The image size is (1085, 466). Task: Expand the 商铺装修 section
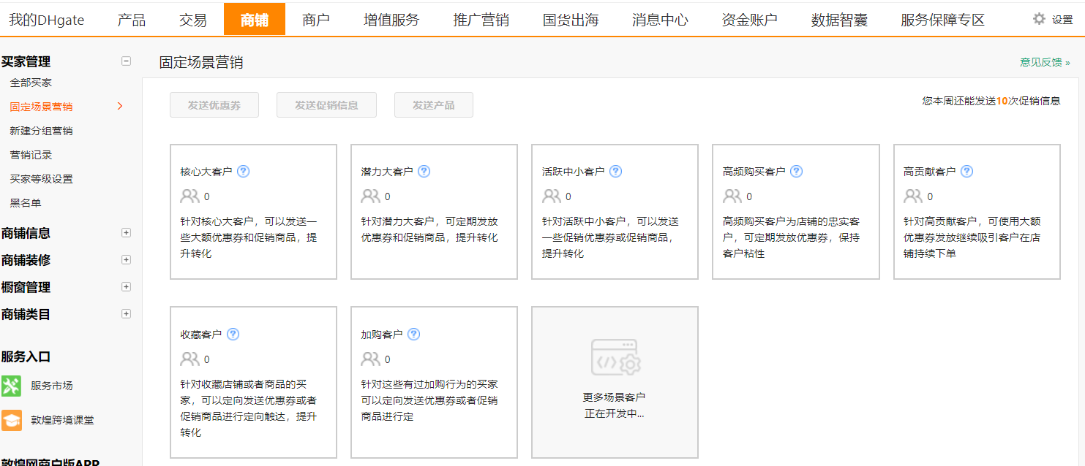click(126, 260)
